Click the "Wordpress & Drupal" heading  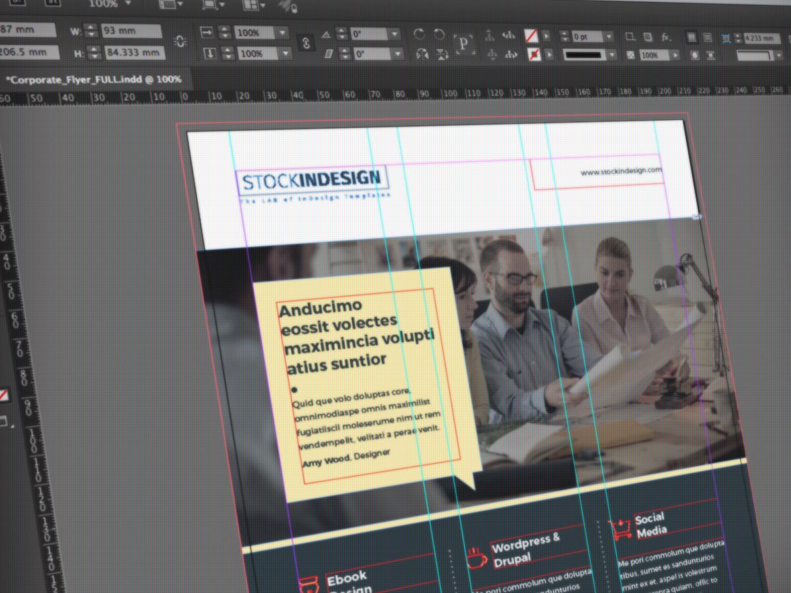(527, 548)
